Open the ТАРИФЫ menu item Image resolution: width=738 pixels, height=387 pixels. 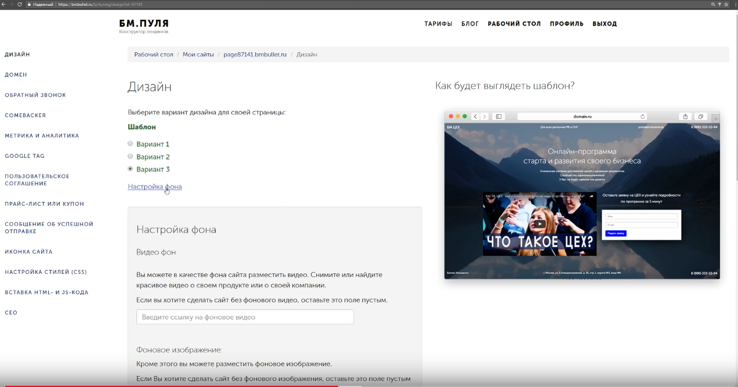click(438, 24)
